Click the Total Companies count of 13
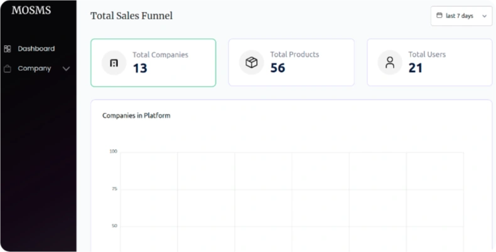 tap(140, 68)
